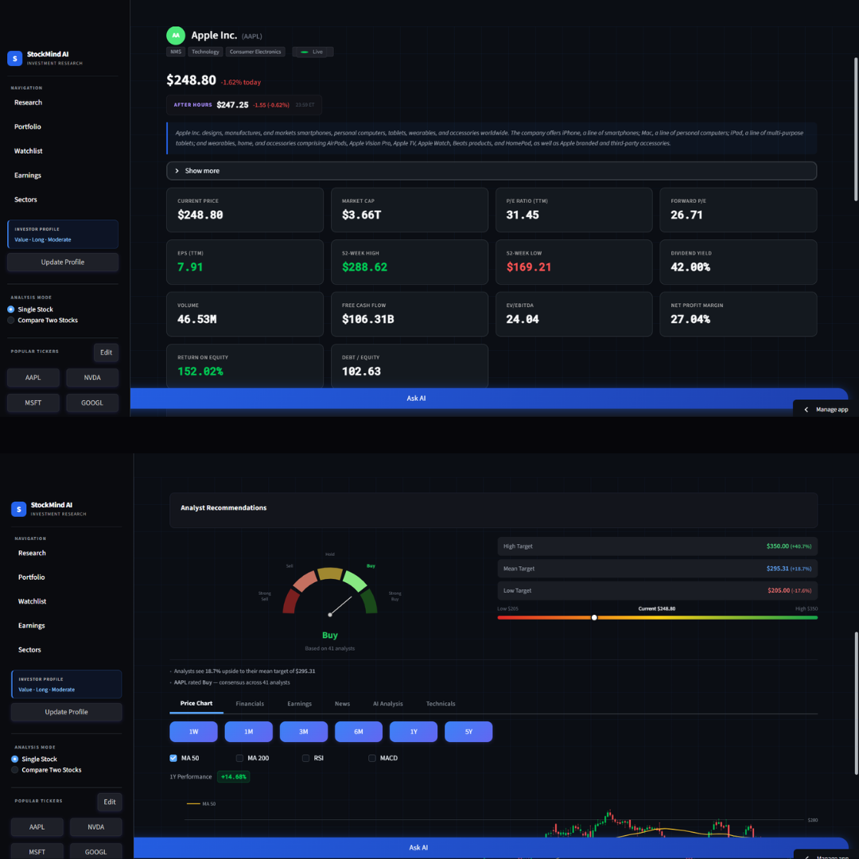859x859 pixels.
Task: Select the NVDA ticker
Action: tap(91, 377)
